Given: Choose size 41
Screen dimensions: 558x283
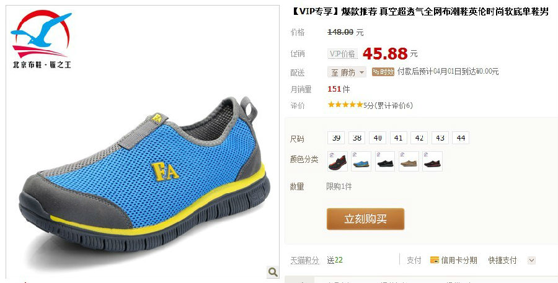Looking at the screenshot, I should pyautogui.click(x=399, y=137).
